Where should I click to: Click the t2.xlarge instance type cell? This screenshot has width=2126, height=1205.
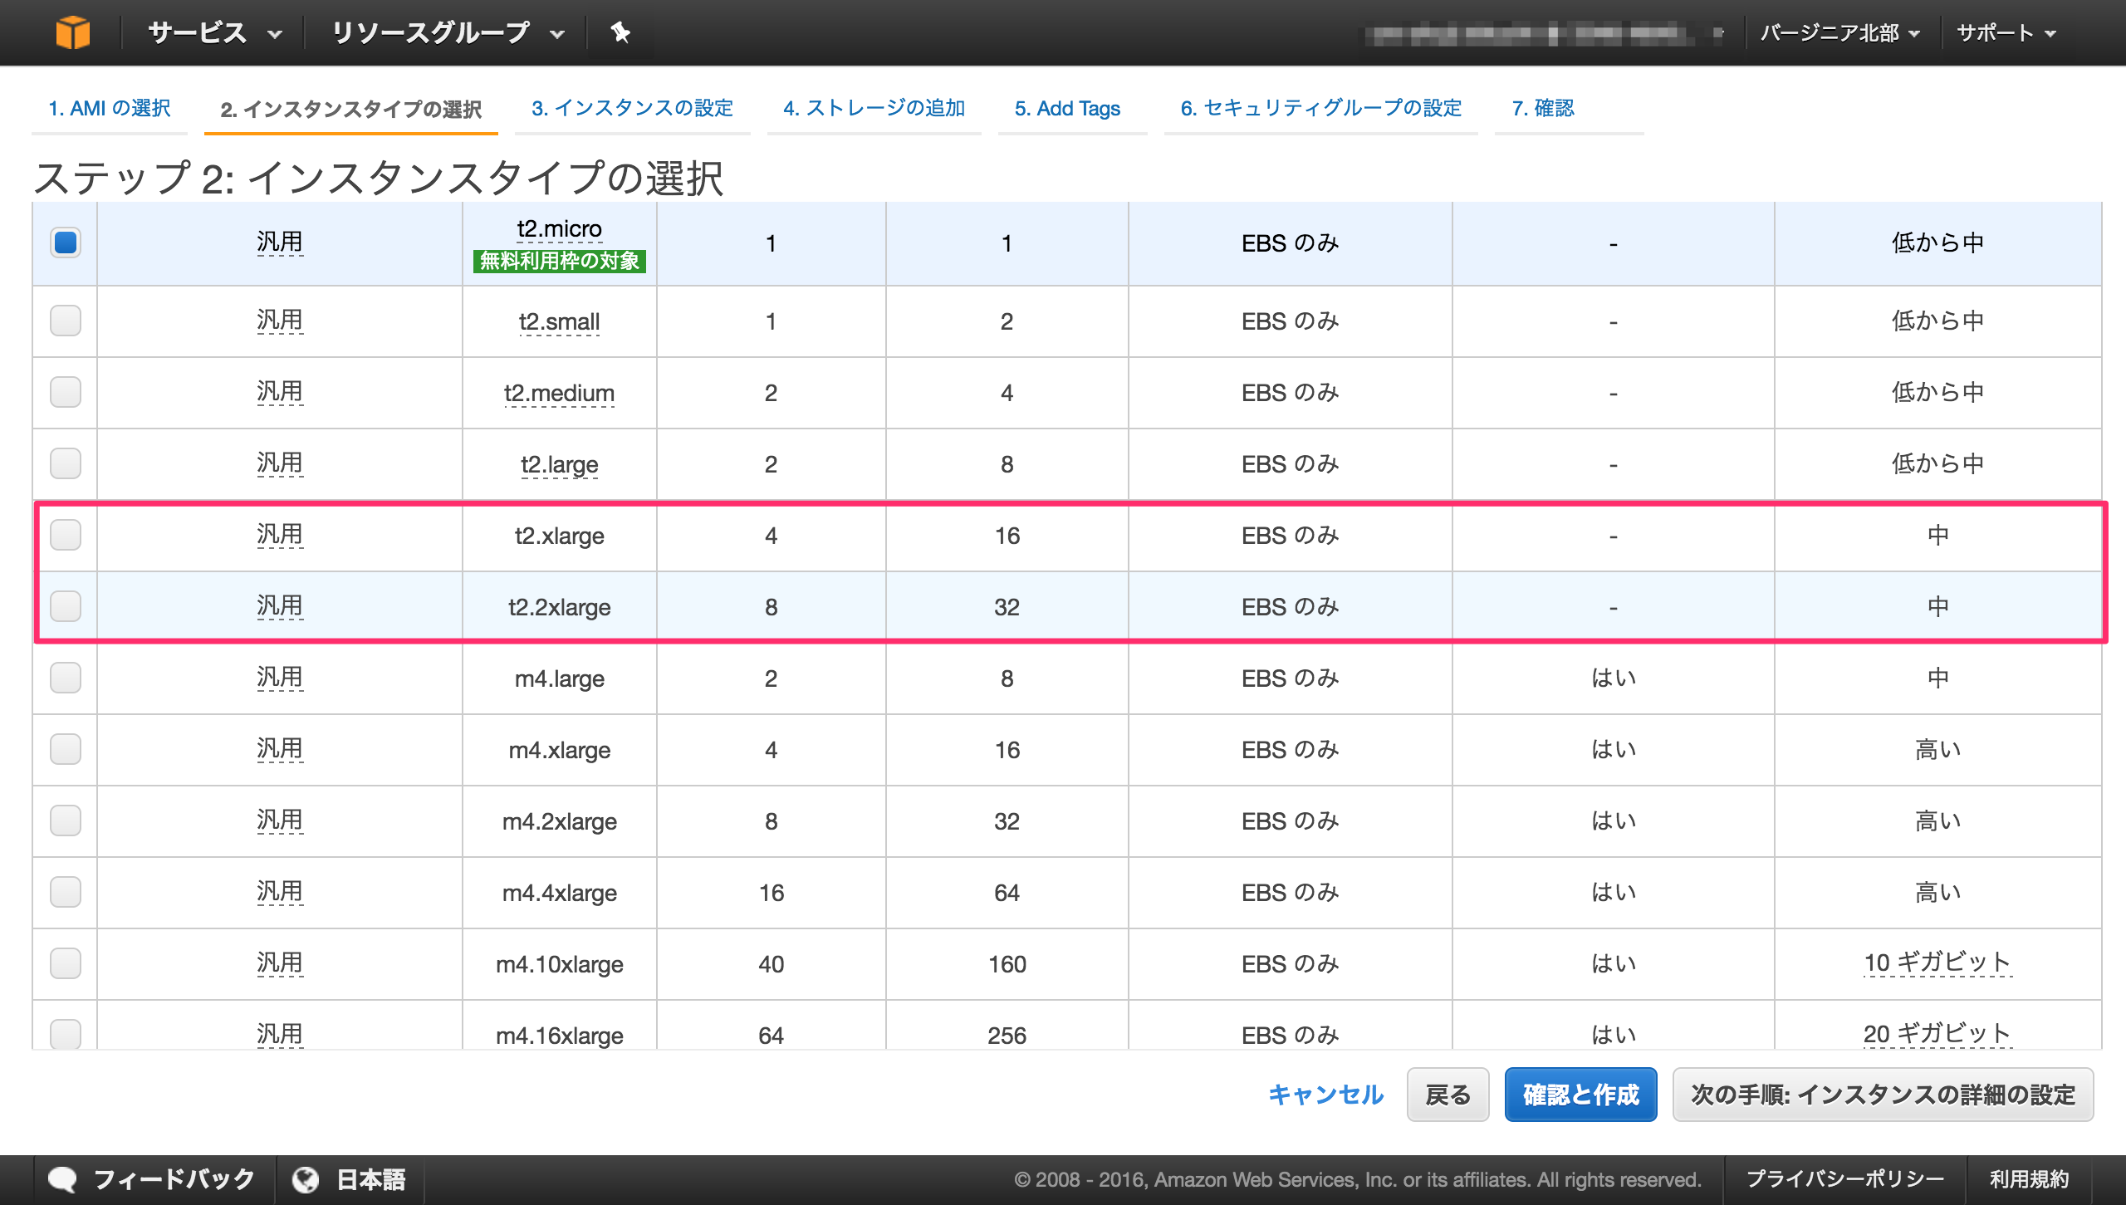click(559, 536)
